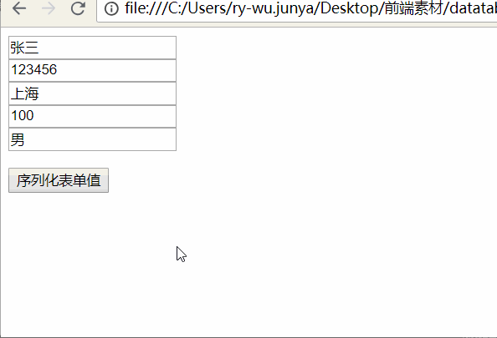Click the browser forward arrow

pyautogui.click(x=49, y=8)
